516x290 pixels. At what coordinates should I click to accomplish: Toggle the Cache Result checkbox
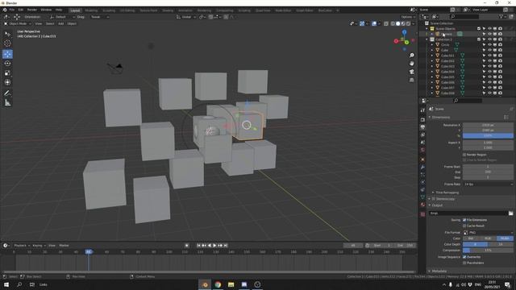tap(464, 226)
